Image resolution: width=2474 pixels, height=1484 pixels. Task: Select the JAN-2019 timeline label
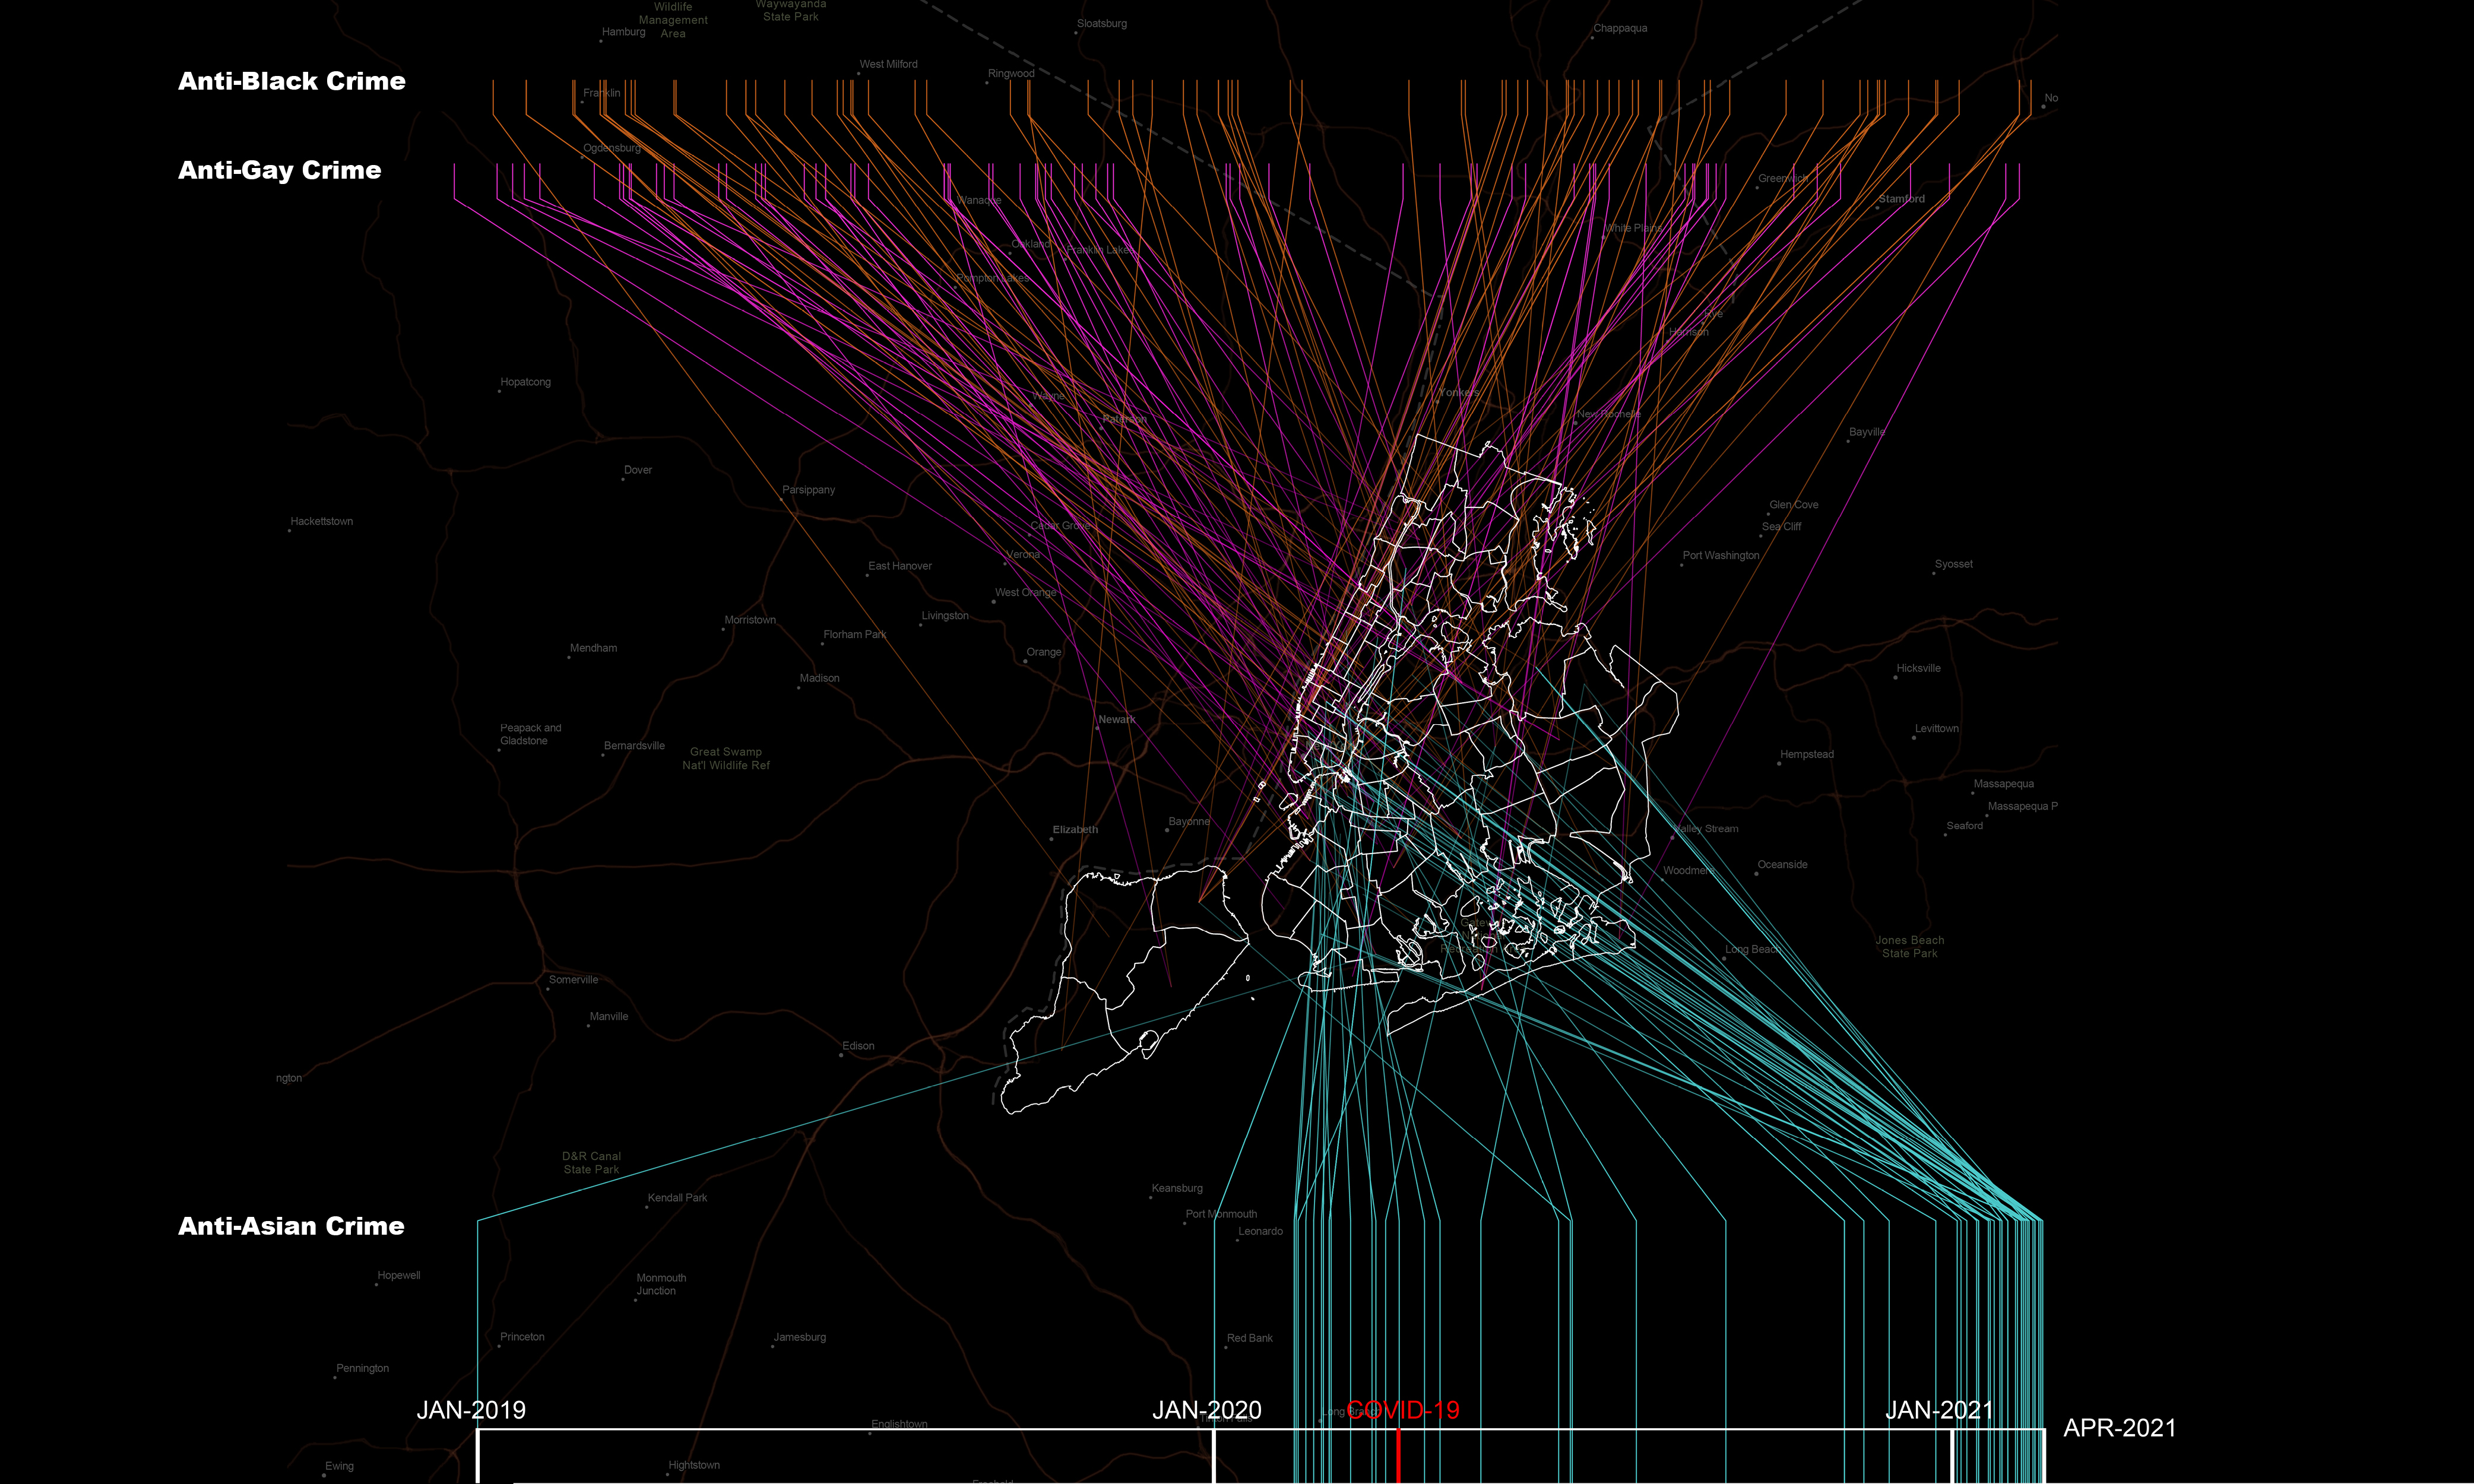pyautogui.click(x=471, y=1410)
